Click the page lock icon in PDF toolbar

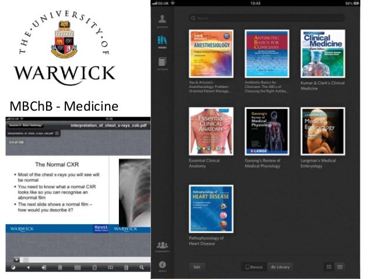click(126, 267)
